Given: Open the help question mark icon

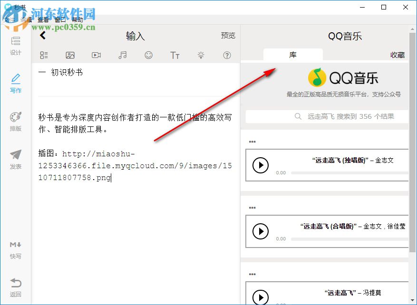Looking at the screenshot, I should click(x=227, y=55).
